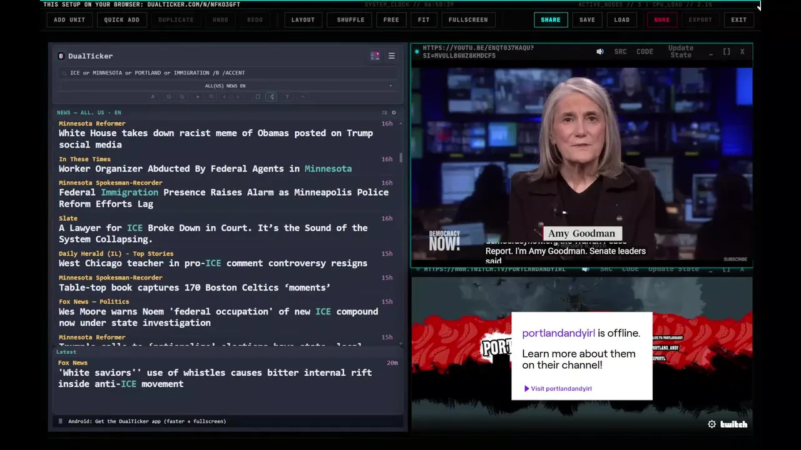The width and height of the screenshot is (801, 450).
Task: Click Visit portlandandyirl link
Action: (x=558, y=389)
